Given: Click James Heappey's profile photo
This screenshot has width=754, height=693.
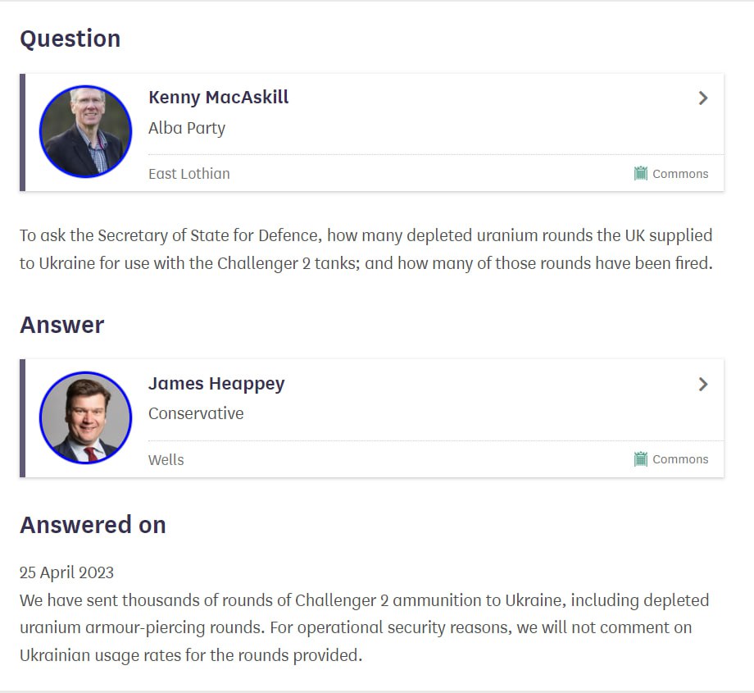Looking at the screenshot, I should pyautogui.click(x=85, y=417).
